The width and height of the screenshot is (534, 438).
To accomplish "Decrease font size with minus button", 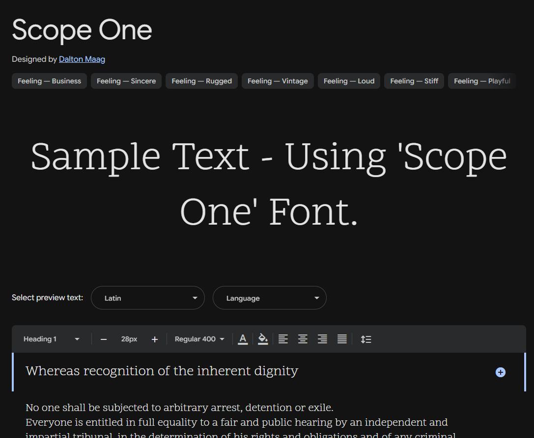I will (x=104, y=339).
